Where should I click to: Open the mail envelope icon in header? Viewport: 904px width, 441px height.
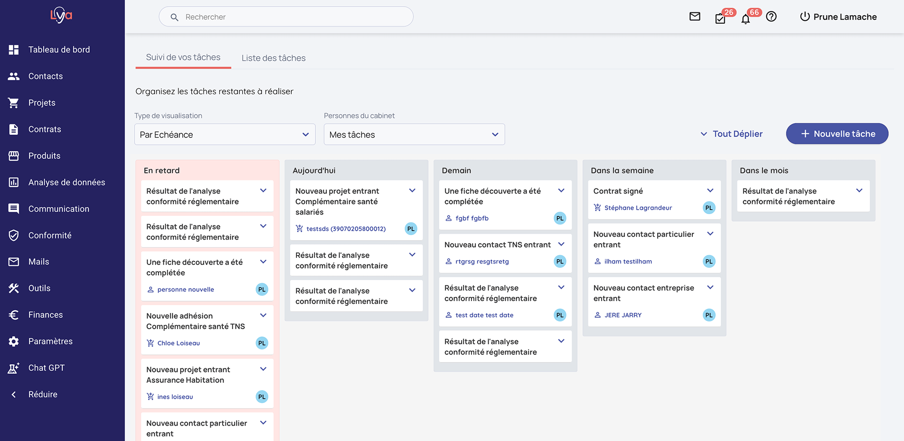(x=695, y=17)
